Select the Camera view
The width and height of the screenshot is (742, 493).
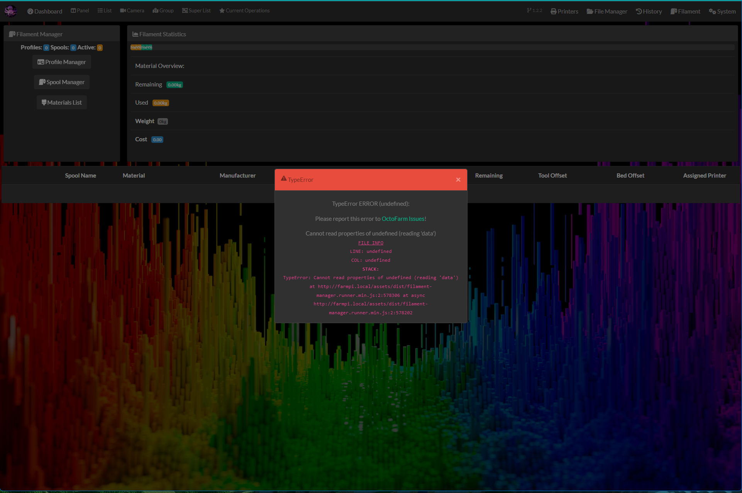pyautogui.click(x=132, y=10)
